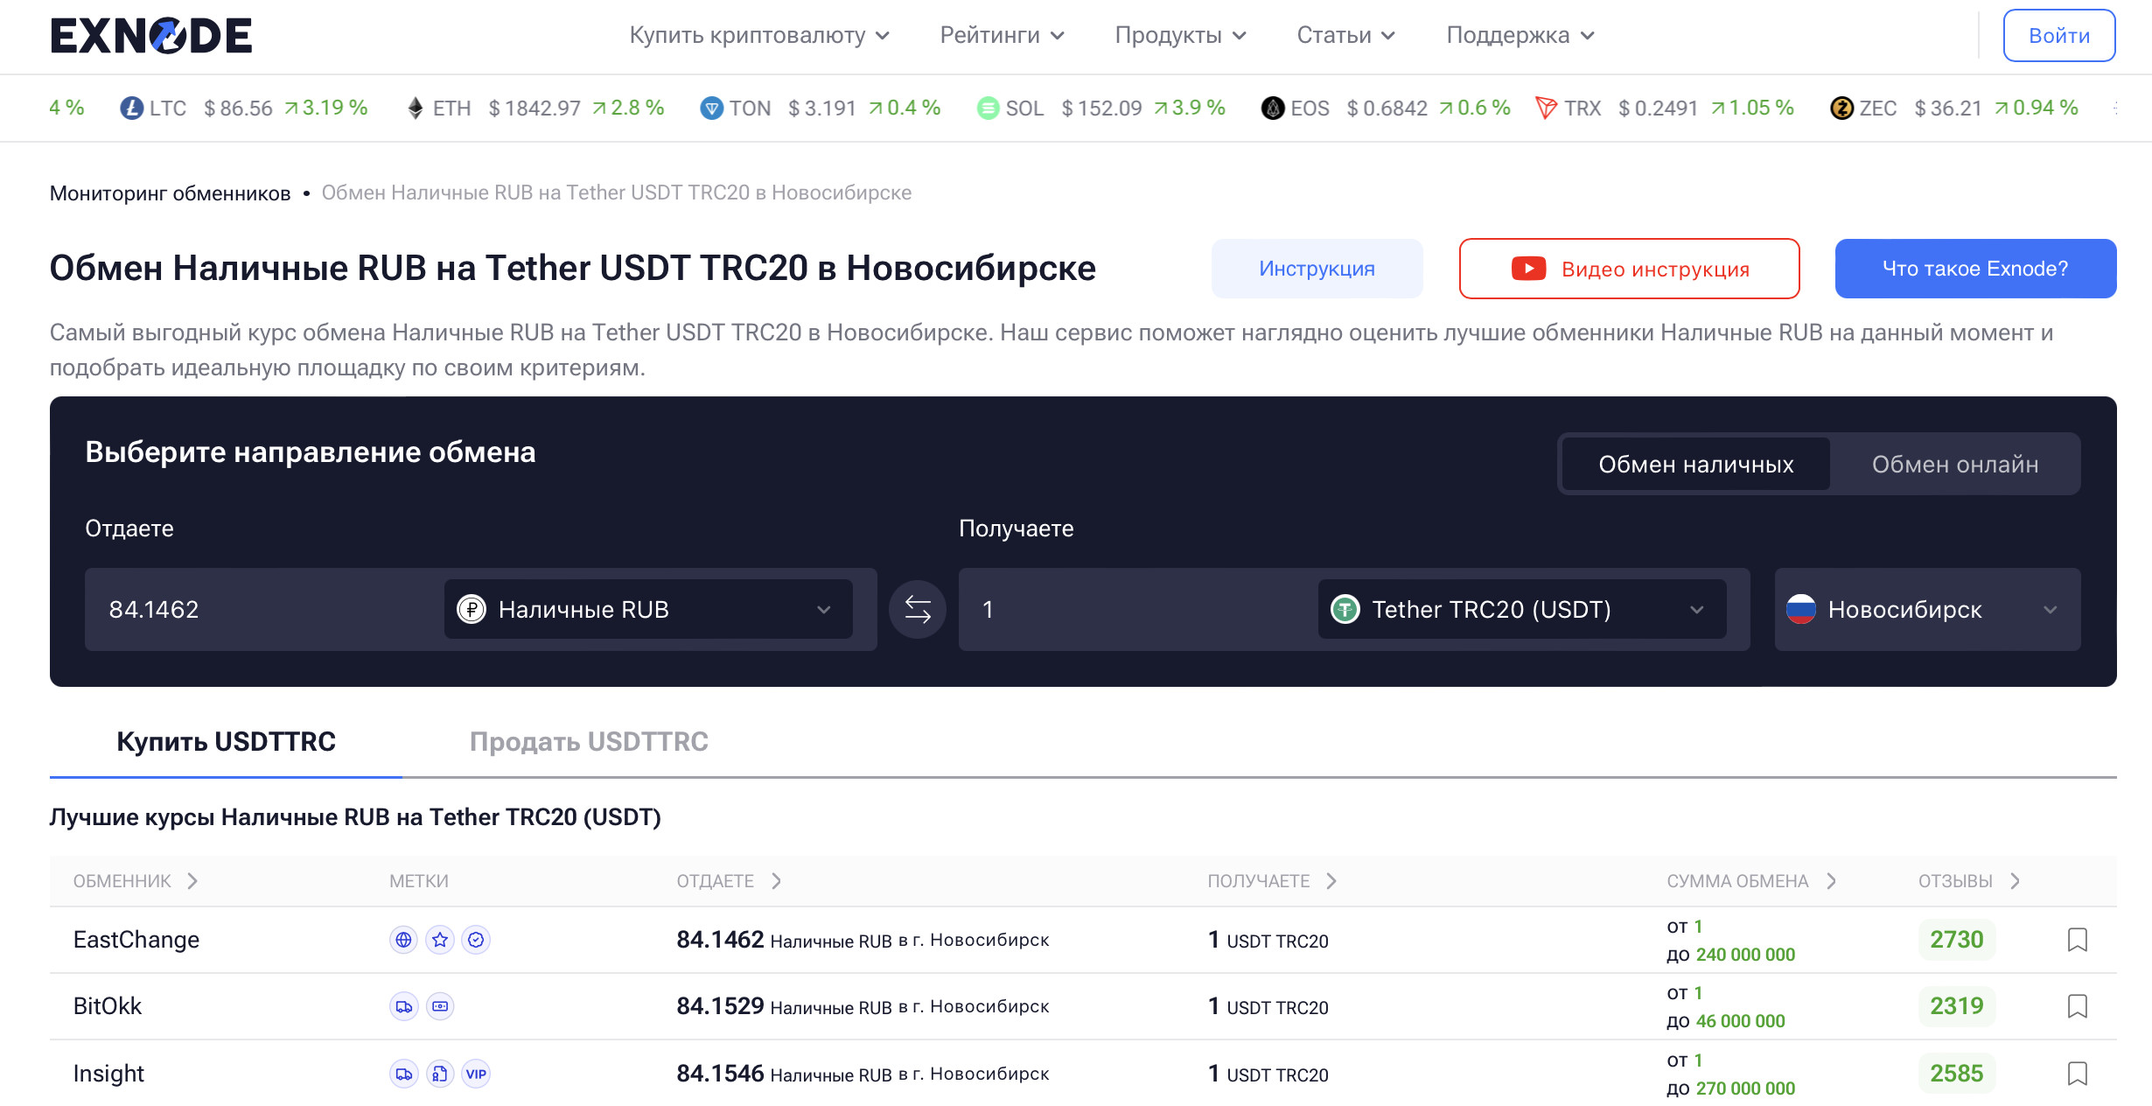Open the Новосибирск city selector

(1926, 609)
